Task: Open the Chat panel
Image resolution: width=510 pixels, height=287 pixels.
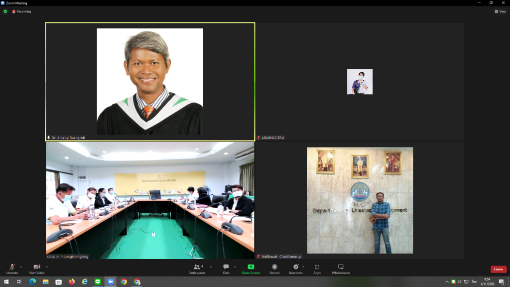Action: click(x=226, y=269)
